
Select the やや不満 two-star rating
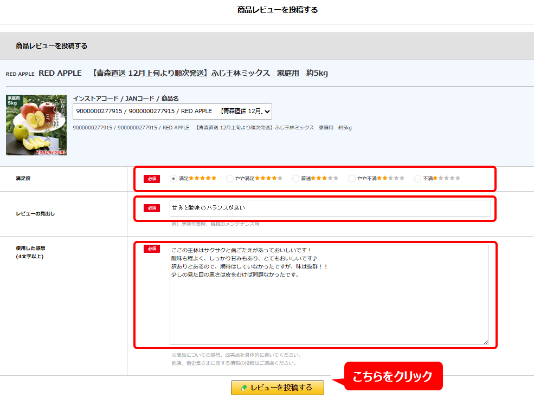coord(352,179)
